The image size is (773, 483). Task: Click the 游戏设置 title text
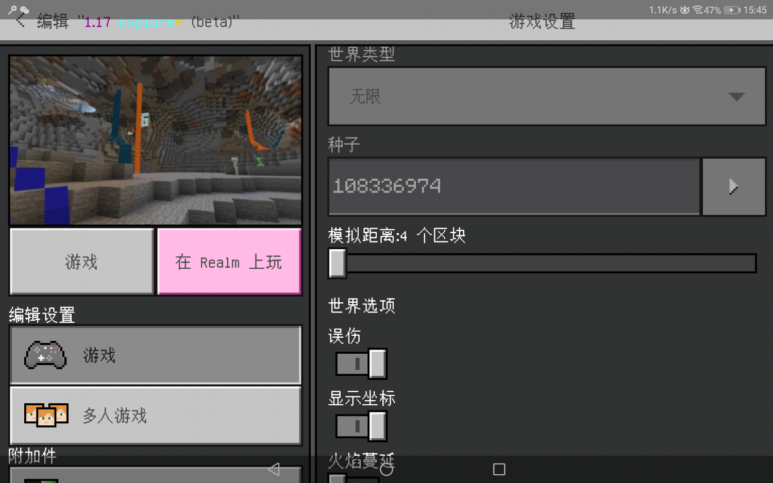(542, 21)
